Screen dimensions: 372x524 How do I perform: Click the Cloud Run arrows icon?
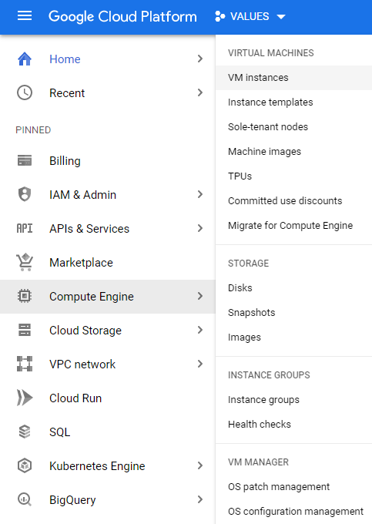25,398
